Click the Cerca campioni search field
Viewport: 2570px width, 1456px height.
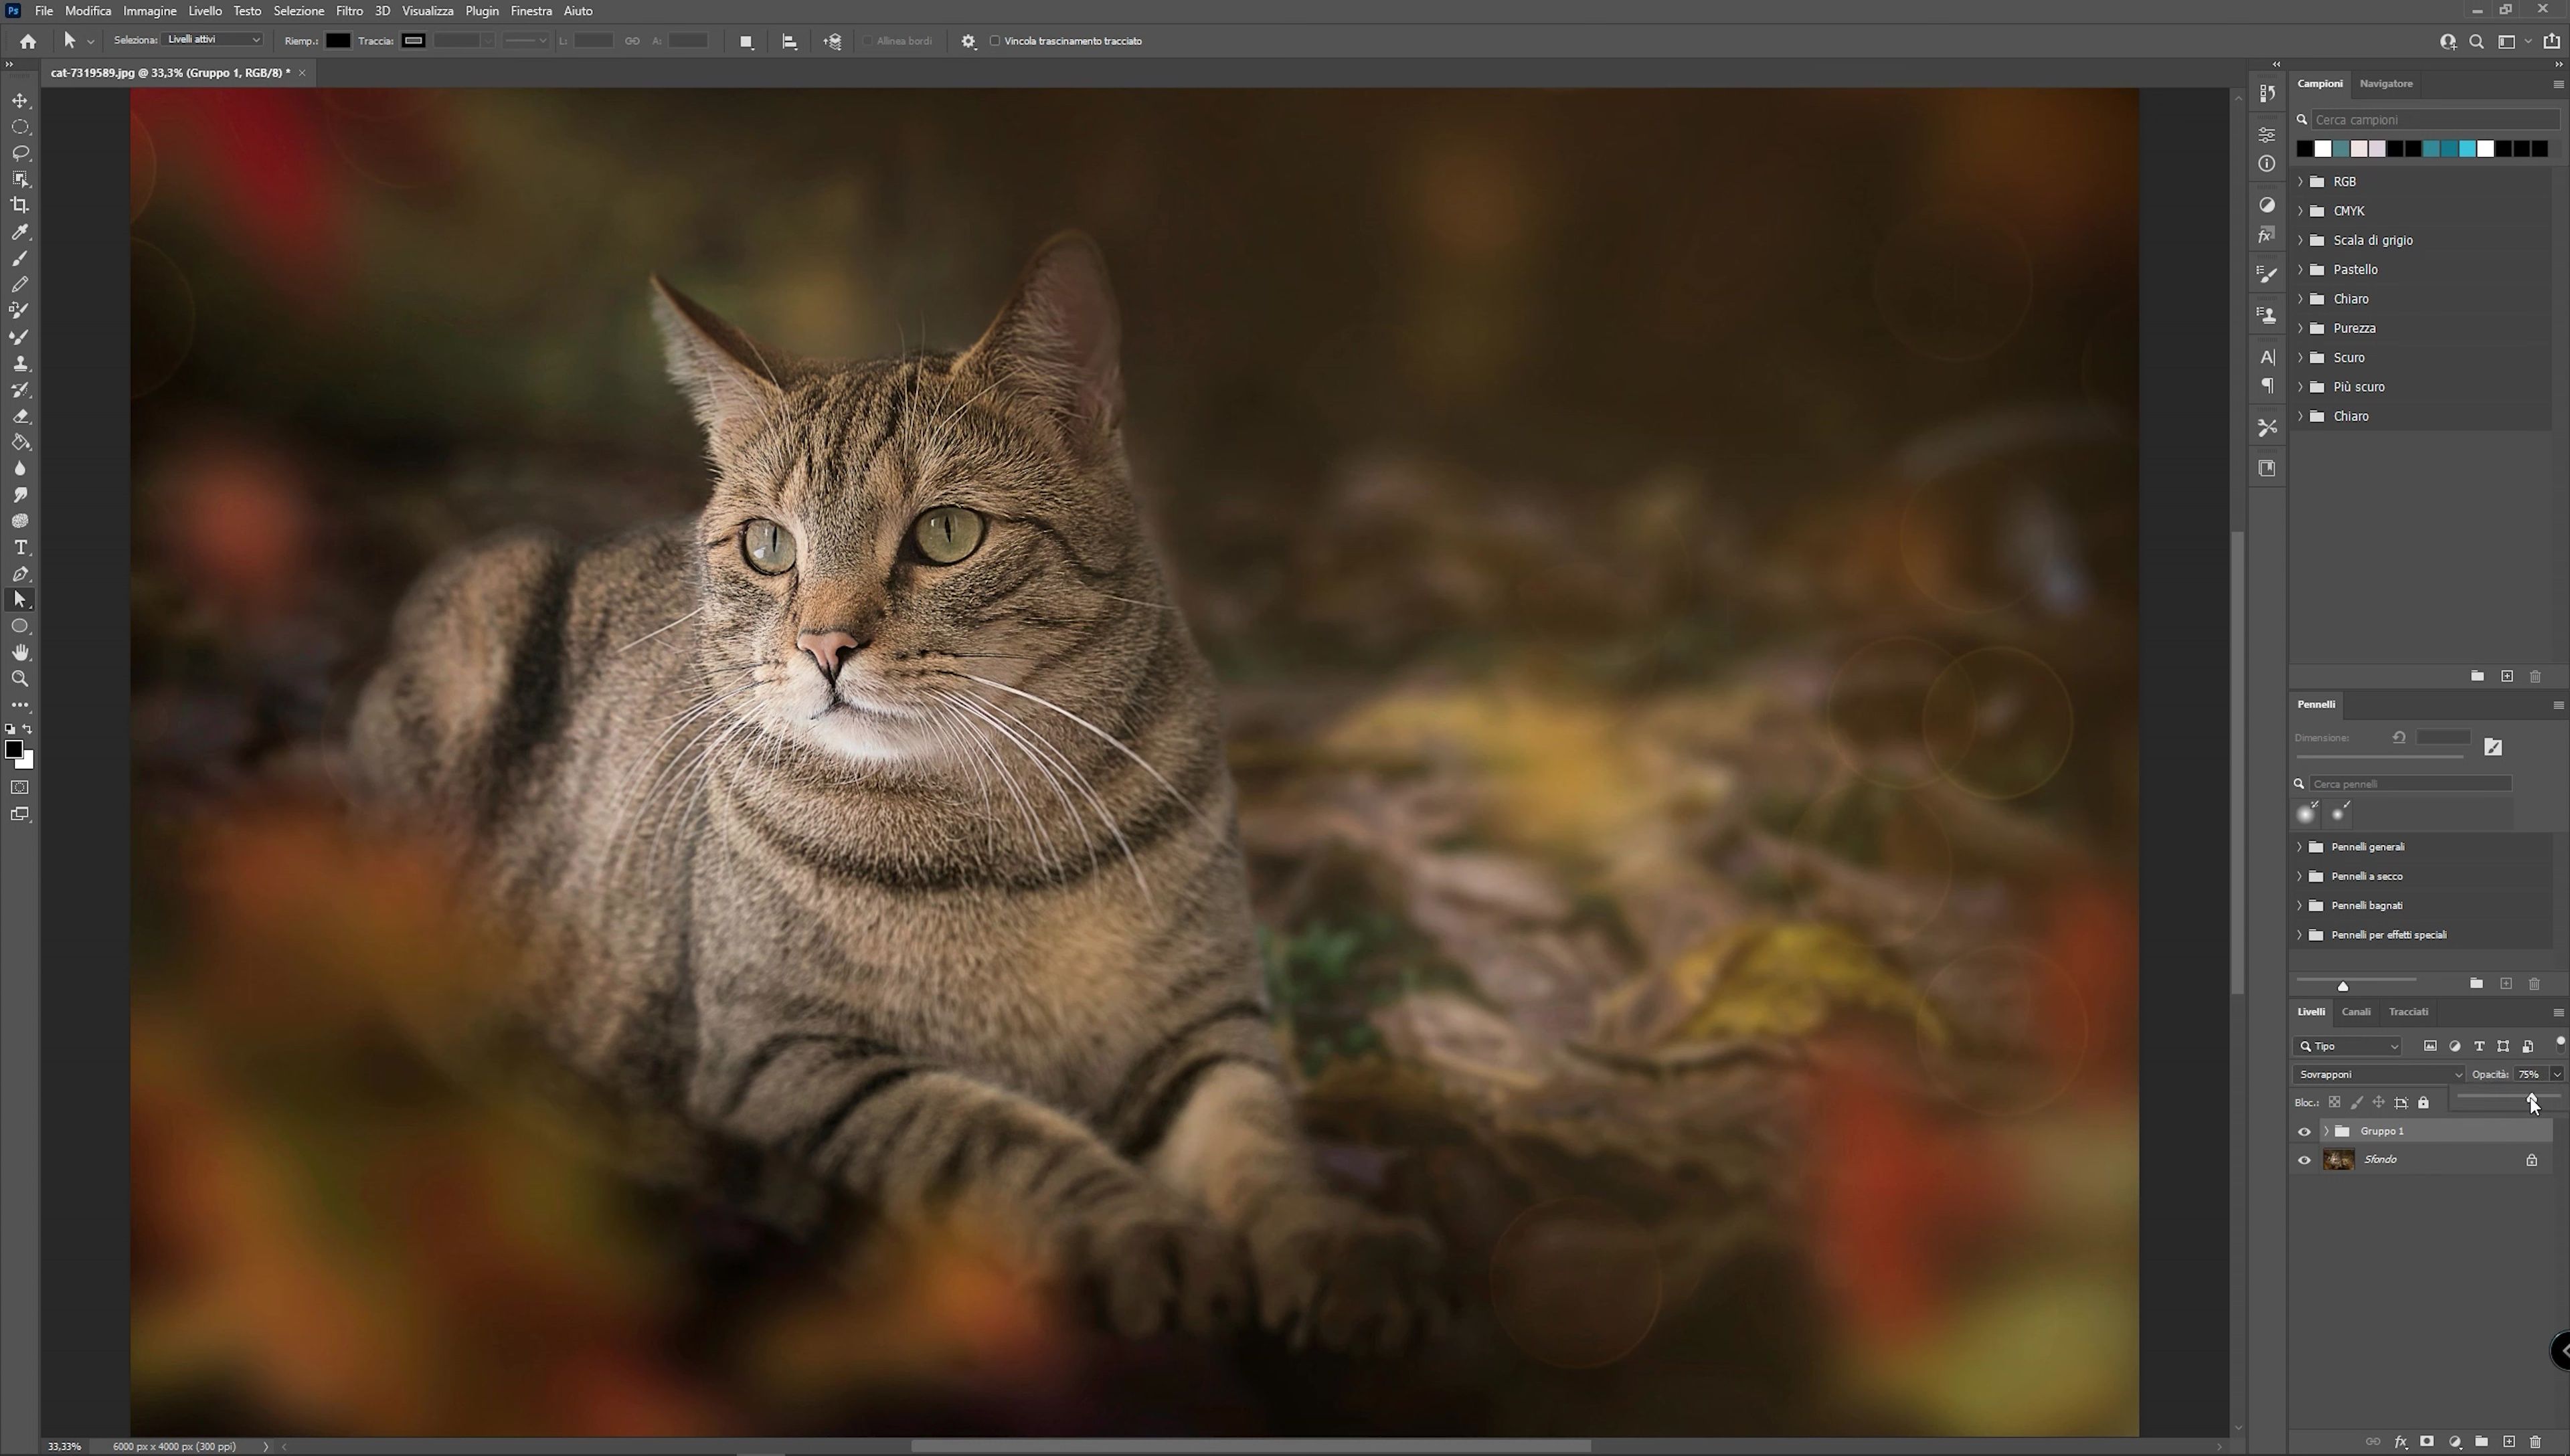tap(2434, 120)
